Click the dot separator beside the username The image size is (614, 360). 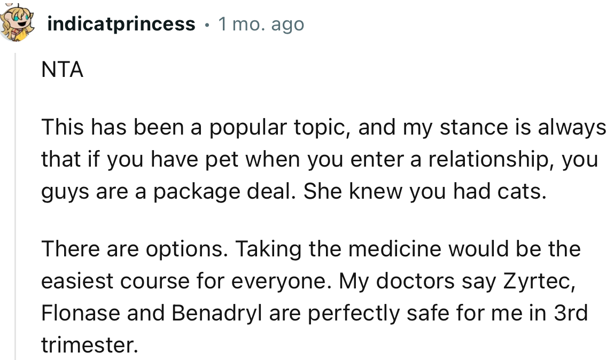[206, 25]
